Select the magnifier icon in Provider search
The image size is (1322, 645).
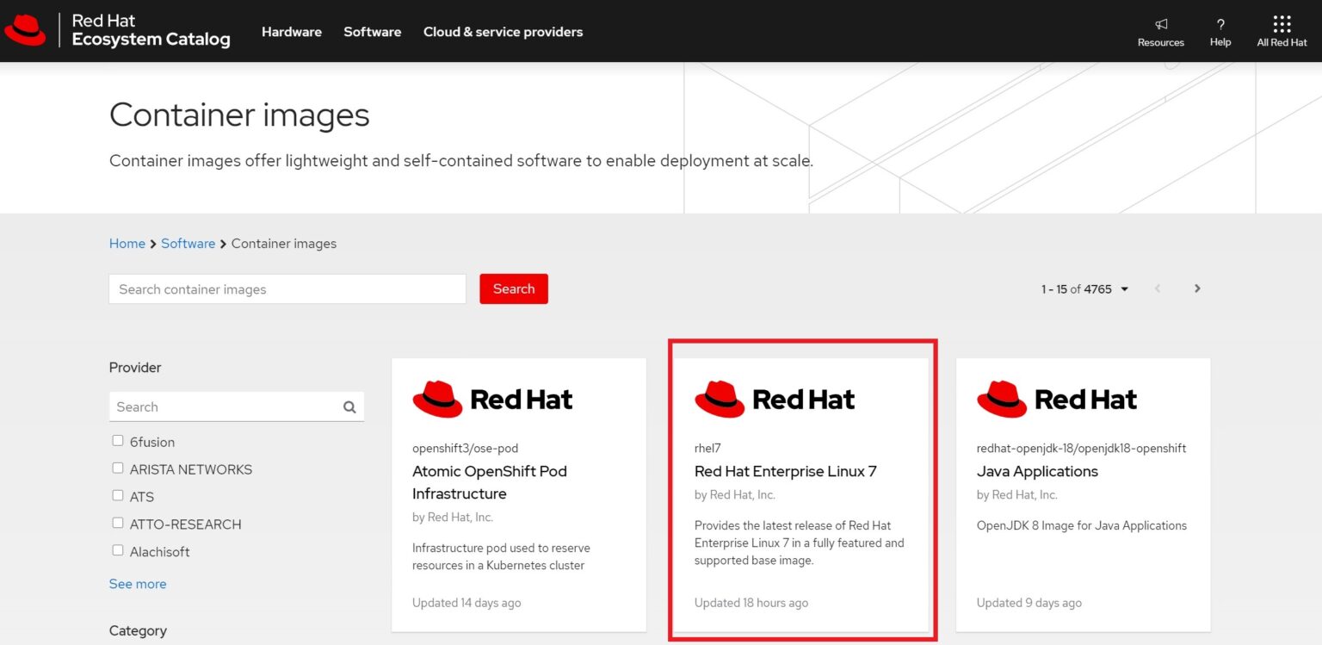point(349,406)
